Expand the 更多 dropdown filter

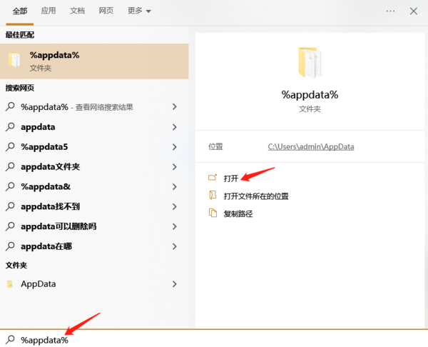[139, 11]
